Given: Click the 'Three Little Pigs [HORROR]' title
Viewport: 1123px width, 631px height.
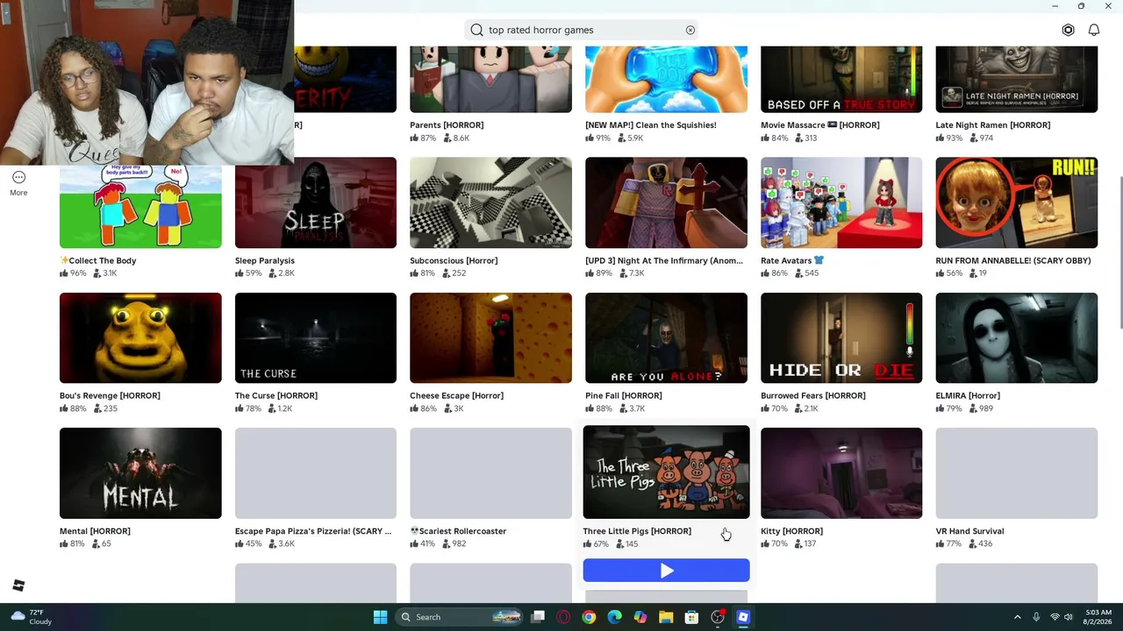Looking at the screenshot, I should click(x=637, y=531).
